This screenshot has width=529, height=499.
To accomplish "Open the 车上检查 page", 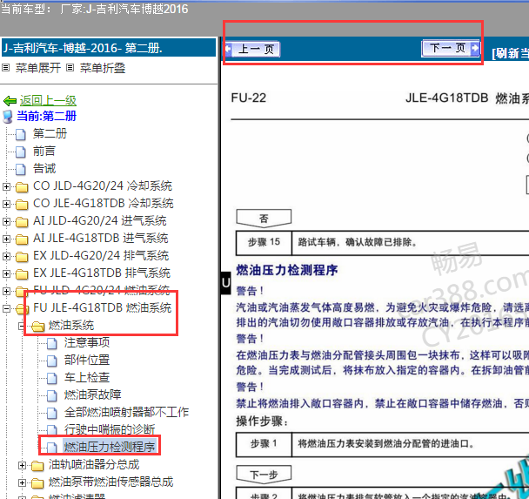I will (x=87, y=377).
